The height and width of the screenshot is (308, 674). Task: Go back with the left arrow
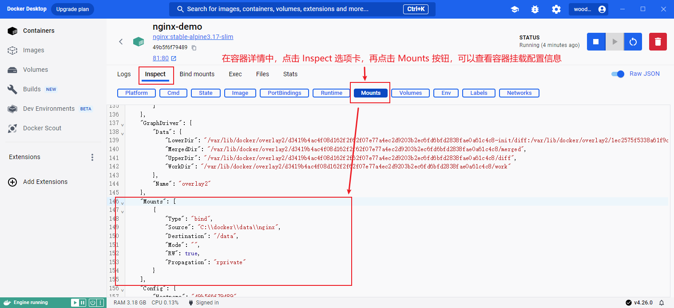[121, 42]
